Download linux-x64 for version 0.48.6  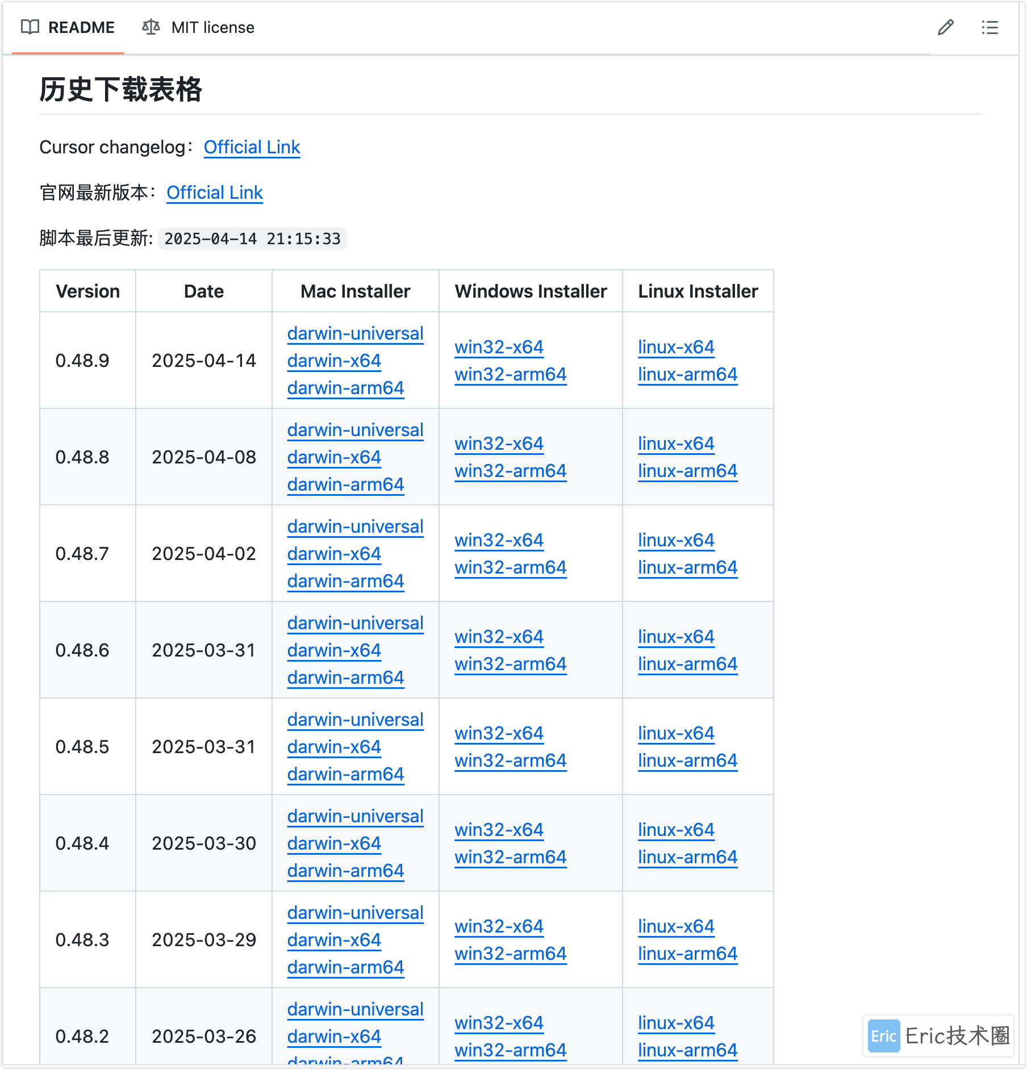click(x=676, y=637)
